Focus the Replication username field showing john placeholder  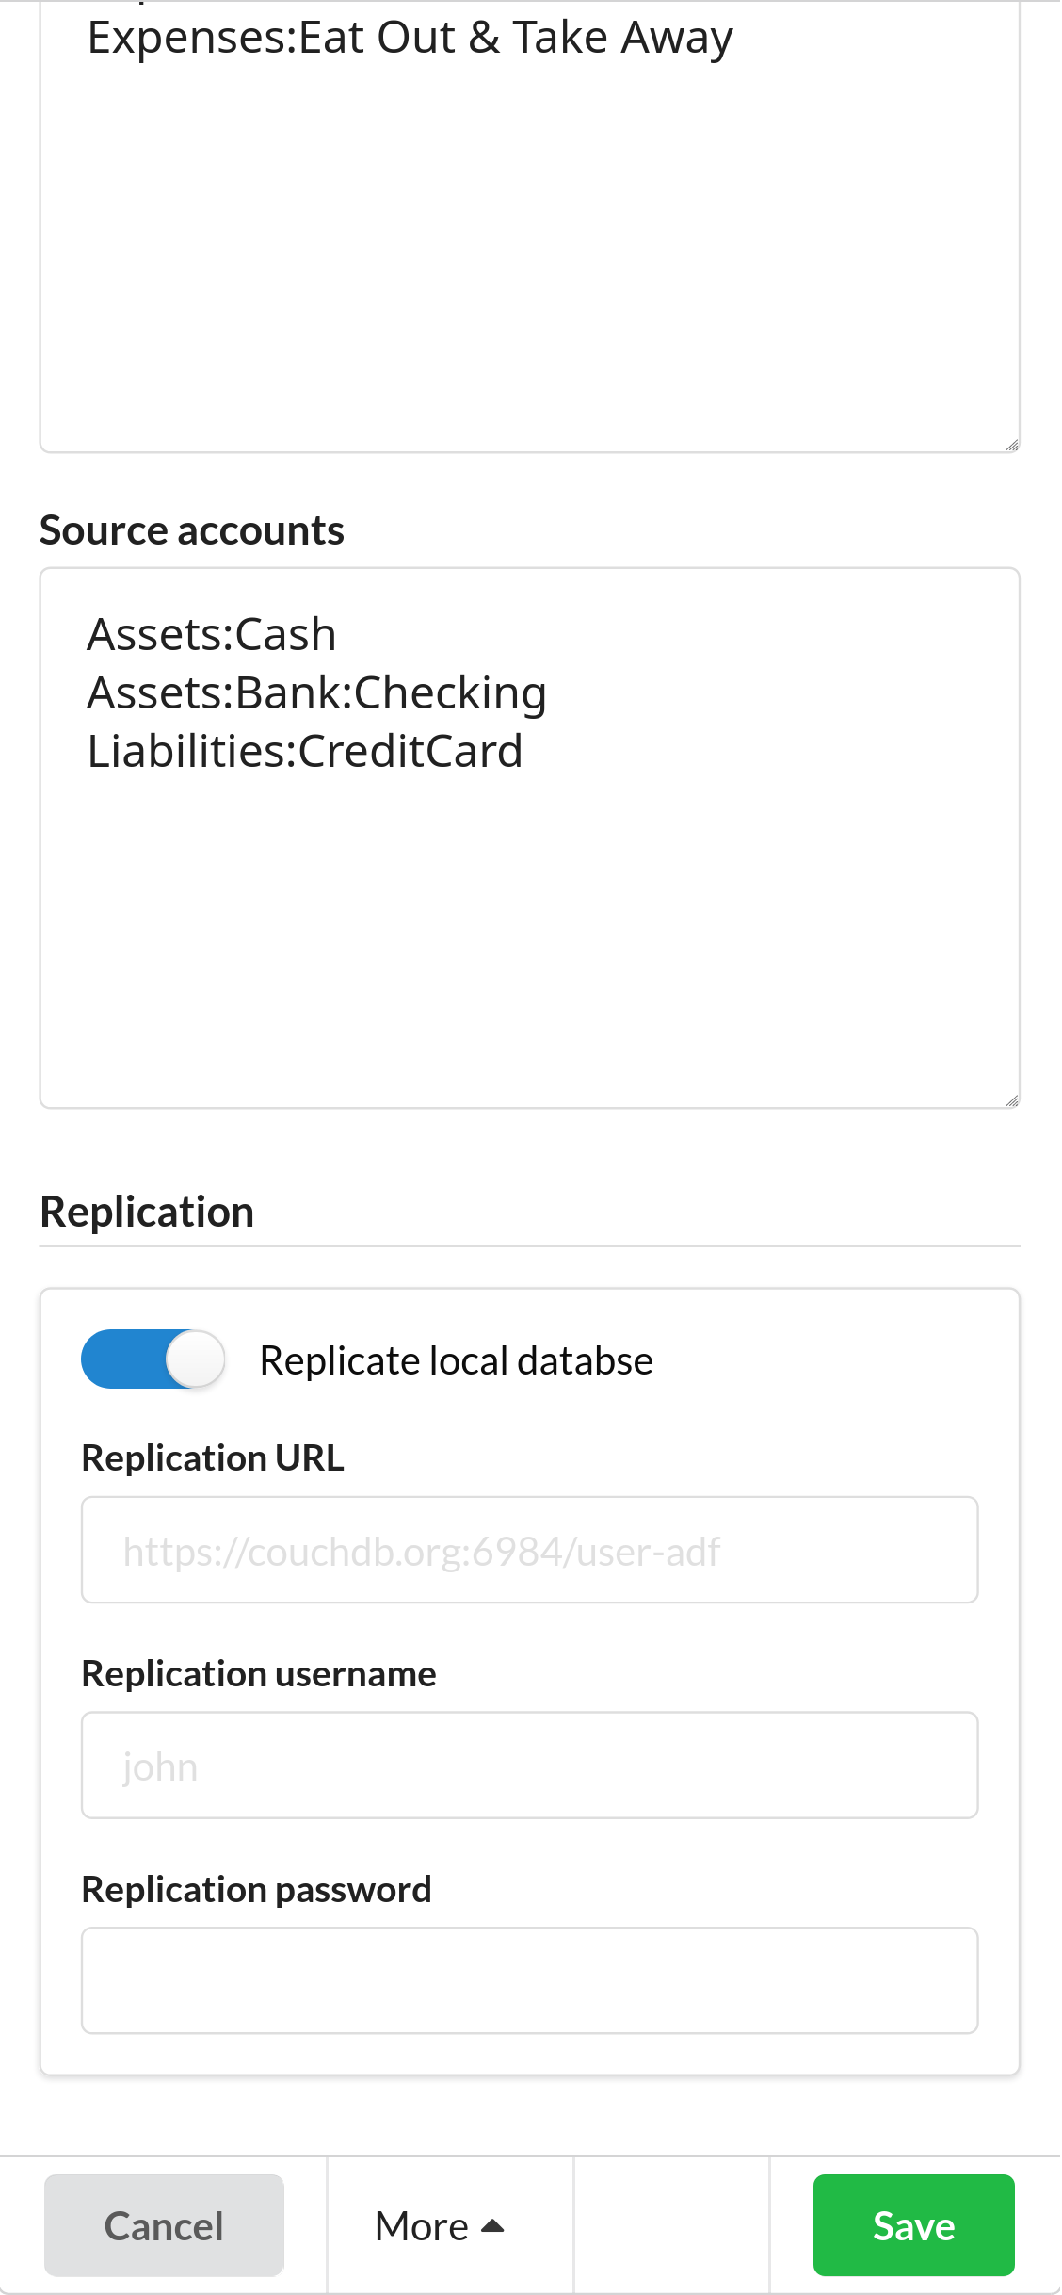(529, 1765)
